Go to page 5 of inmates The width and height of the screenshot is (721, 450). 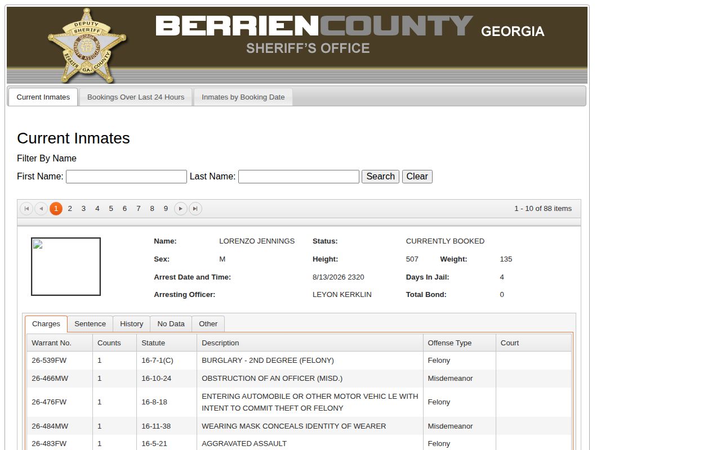click(111, 209)
